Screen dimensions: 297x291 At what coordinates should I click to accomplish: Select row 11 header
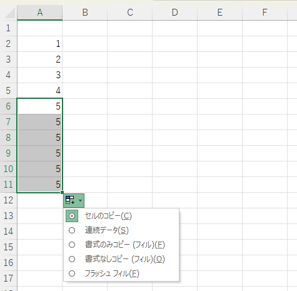pyautogui.click(x=8, y=185)
